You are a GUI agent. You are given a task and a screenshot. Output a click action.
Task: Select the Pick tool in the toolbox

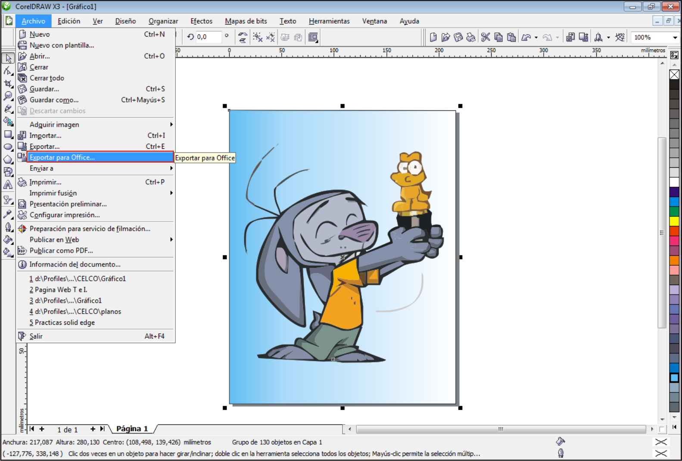click(8, 58)
